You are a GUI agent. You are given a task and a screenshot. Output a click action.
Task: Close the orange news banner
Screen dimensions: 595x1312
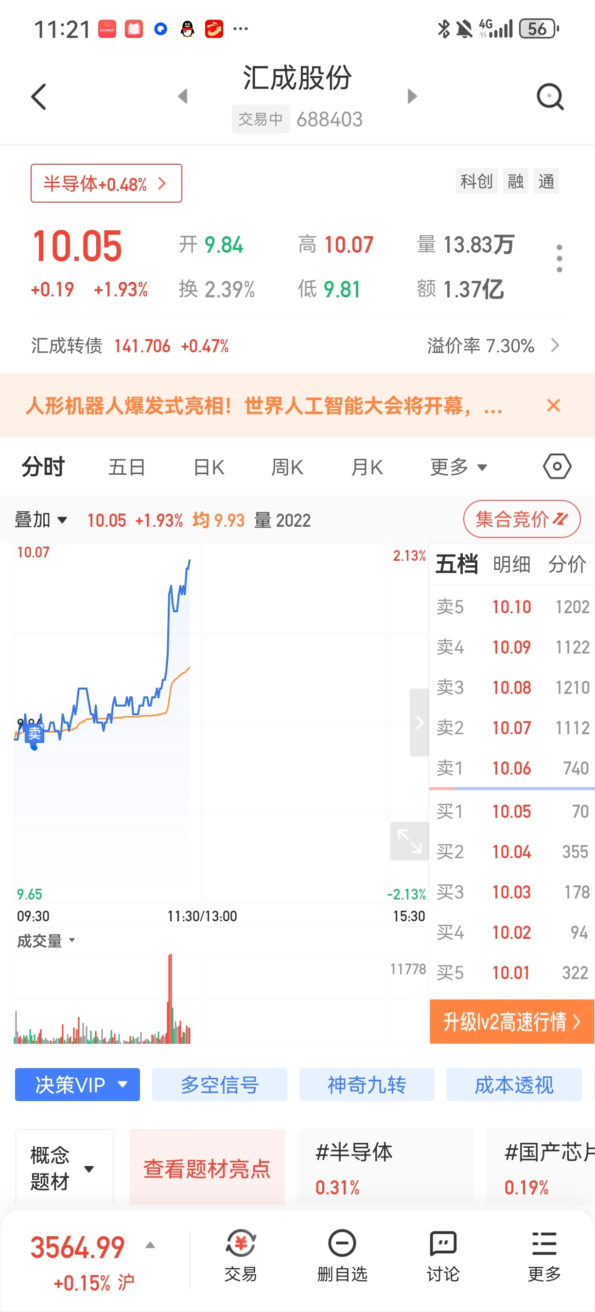(553, 405)
